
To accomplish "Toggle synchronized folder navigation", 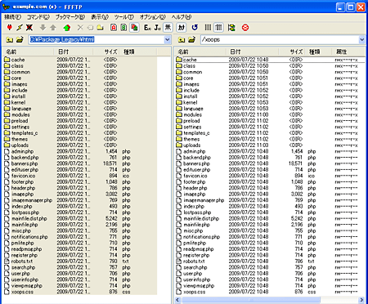I will point(231,28).
